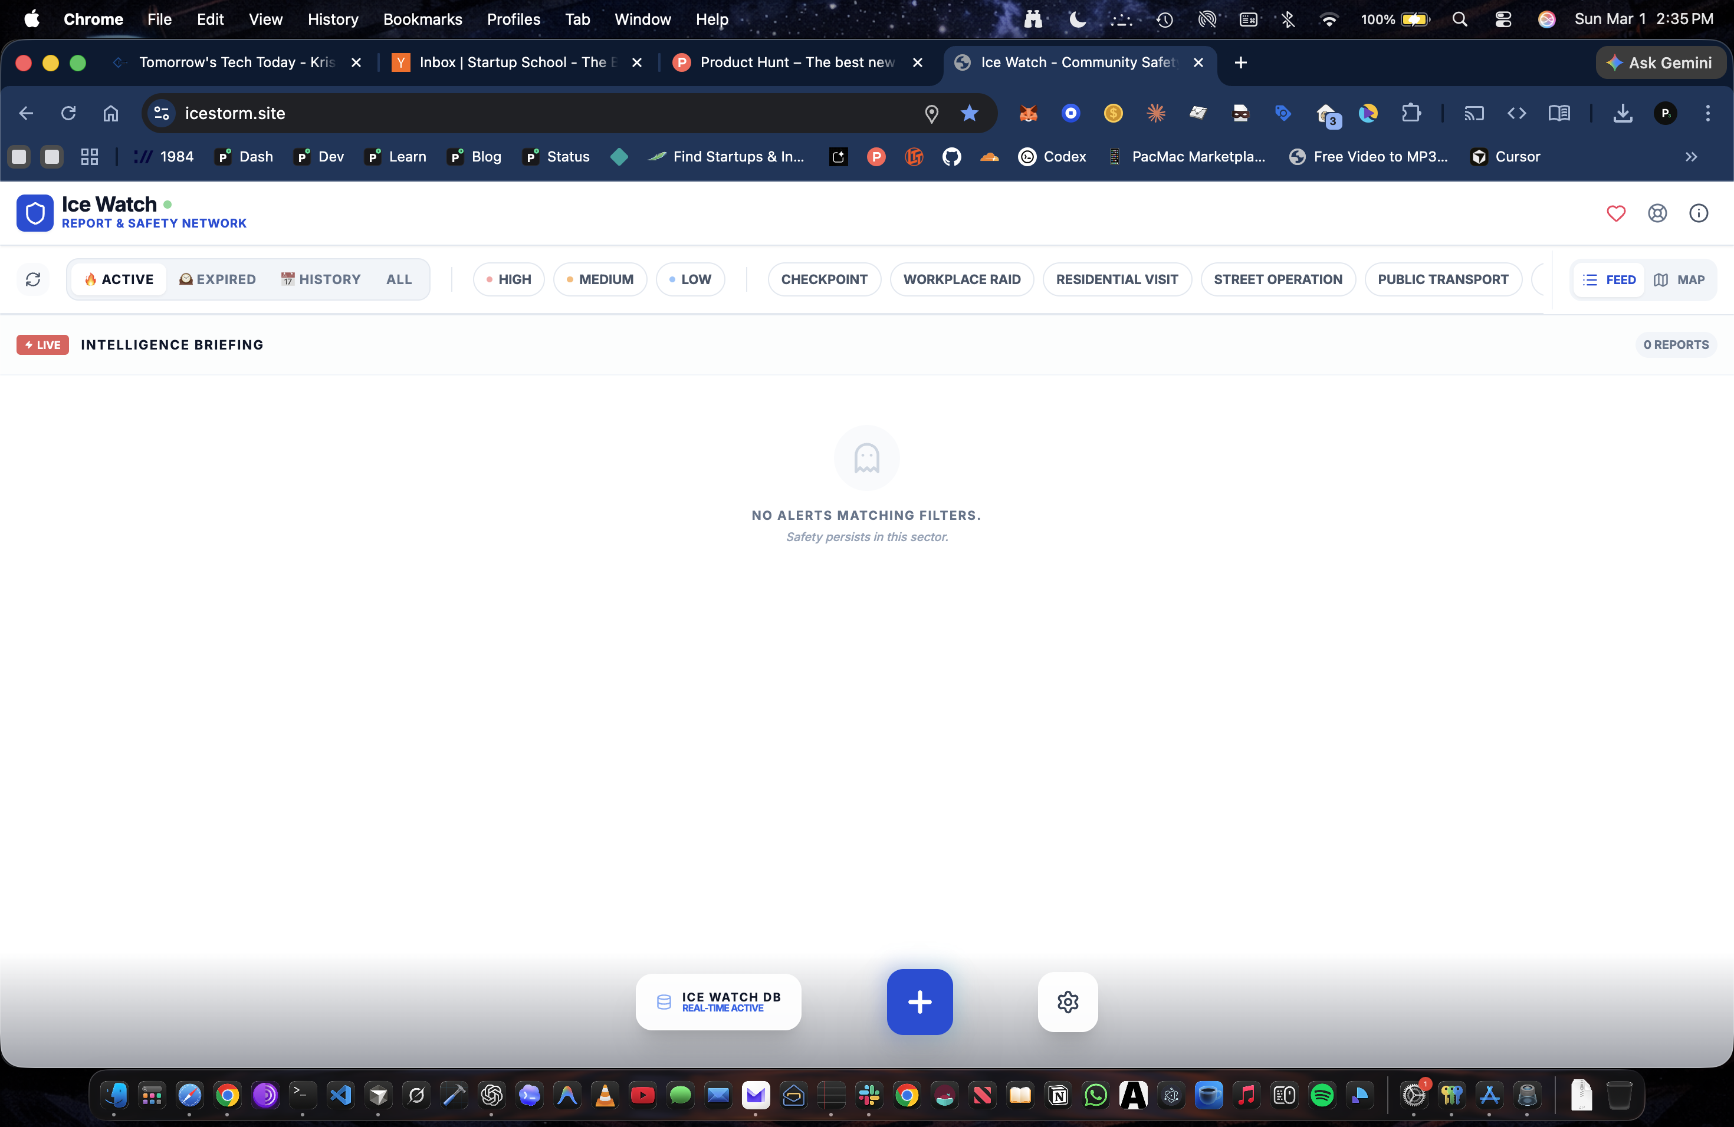Click the Ice Watch shield logo
This screenshot has width=1734, height=1127.
click(35, 213)
